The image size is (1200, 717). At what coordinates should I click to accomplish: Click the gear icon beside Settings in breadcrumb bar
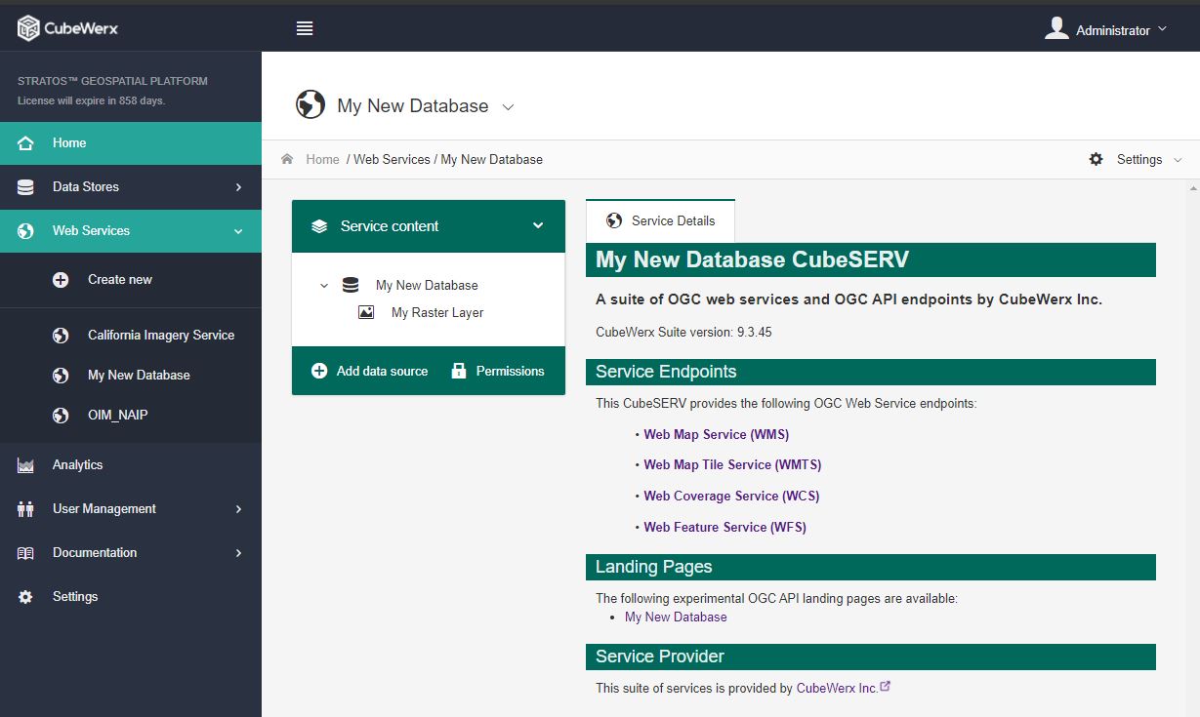pyautogui.click(x=1096, y=159)
